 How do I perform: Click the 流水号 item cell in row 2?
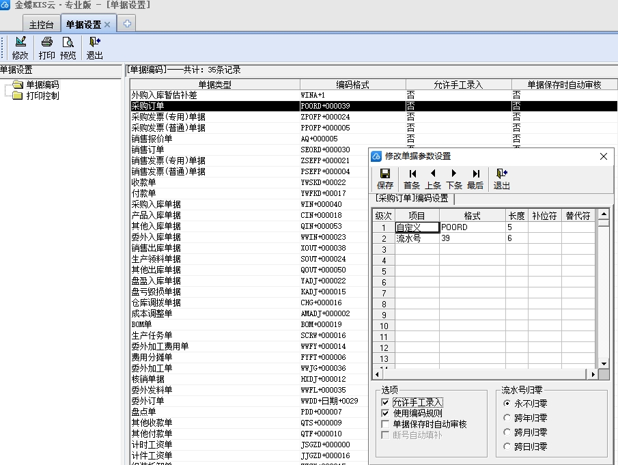click(x=417, y=238)
